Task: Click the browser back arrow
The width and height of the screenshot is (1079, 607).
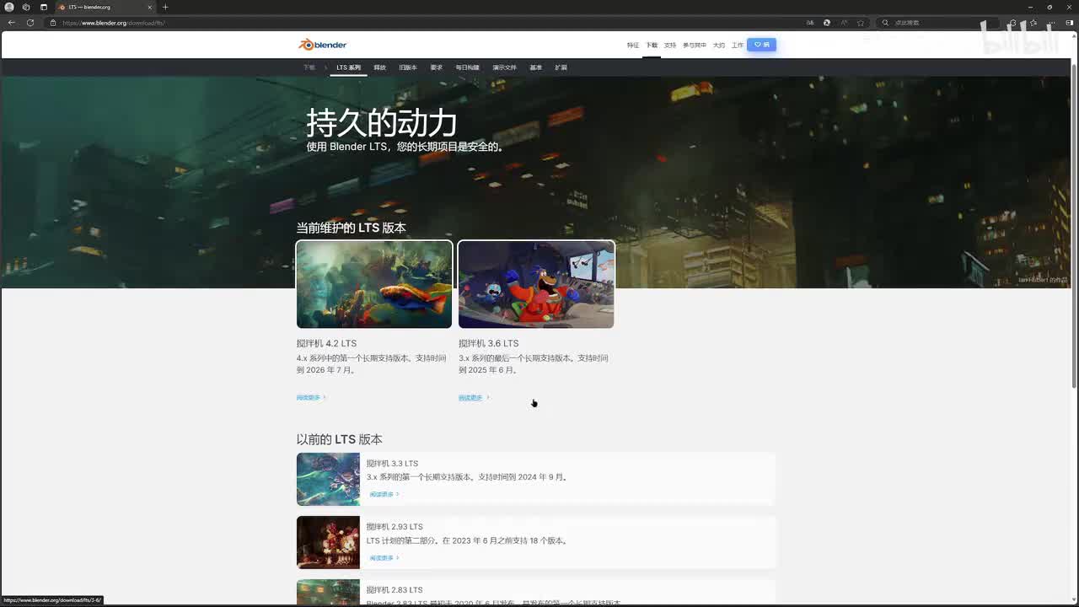Action: coord(11,23)
